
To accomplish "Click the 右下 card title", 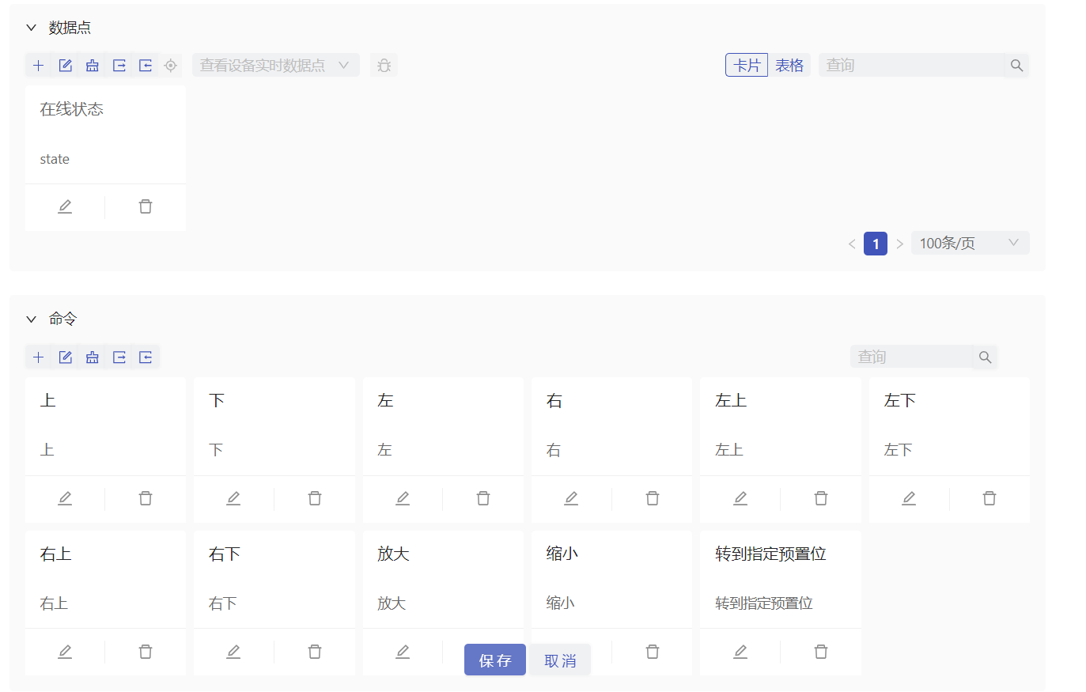I will tap(225, 554).
